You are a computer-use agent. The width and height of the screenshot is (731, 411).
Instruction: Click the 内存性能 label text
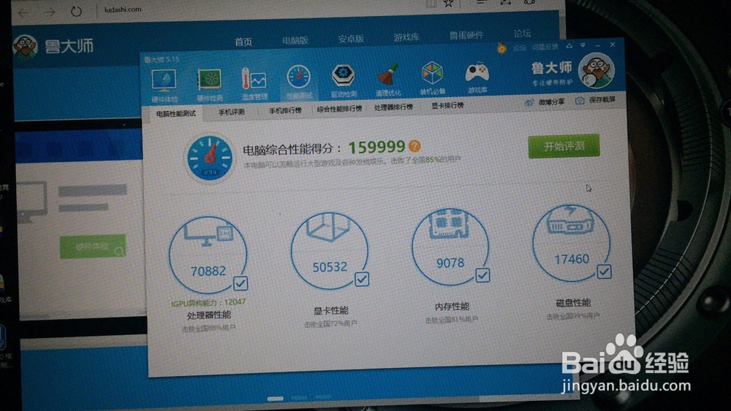click(452, 307)
